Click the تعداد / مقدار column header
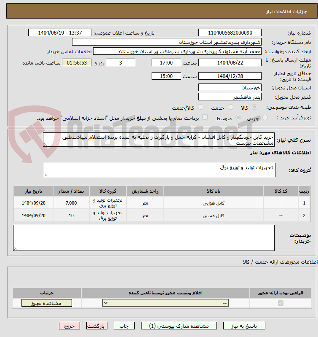This screenshot has width=318, height=337. (x=71, y=191)
